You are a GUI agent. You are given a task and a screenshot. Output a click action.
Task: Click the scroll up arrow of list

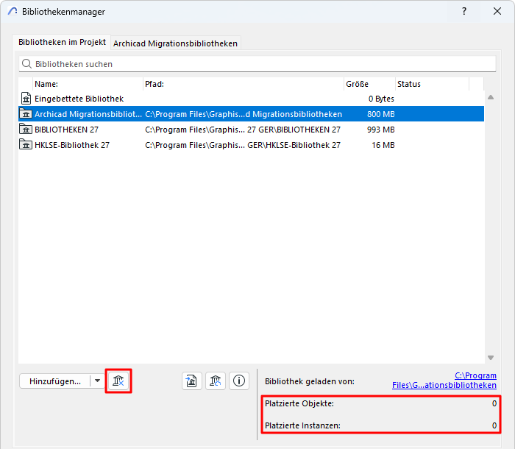(491, 97)
